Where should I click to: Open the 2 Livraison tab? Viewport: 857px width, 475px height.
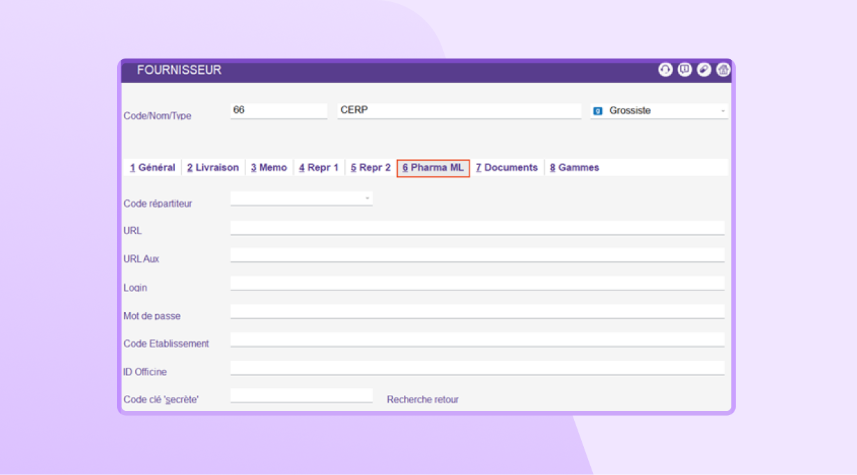tap(213, 168)
